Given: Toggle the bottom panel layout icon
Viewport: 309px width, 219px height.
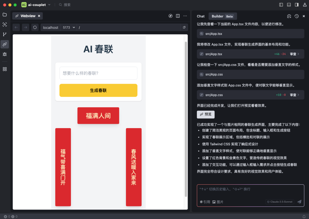Looking at the screenshot, I should (289, 5).
